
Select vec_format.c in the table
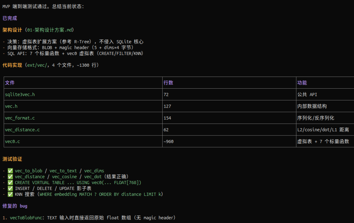tap(20, 118)
